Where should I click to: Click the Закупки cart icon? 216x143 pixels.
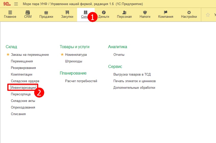tap(67, 12)
